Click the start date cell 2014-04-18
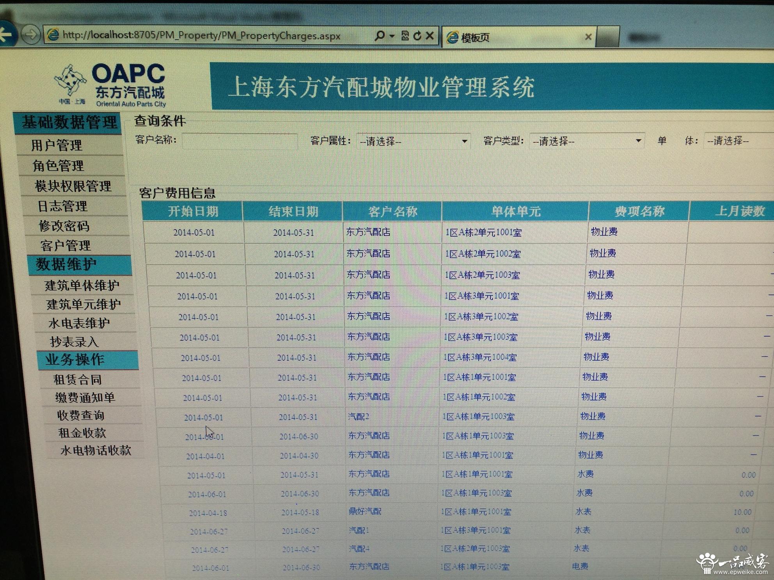This screenshot has width=774, height=580. [x=208, y=513]
